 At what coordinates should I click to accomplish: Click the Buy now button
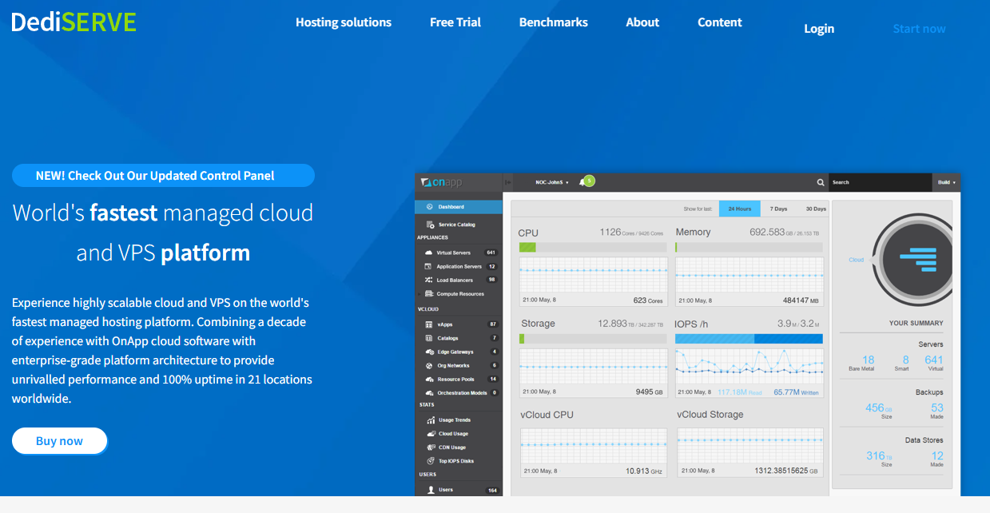59,441
